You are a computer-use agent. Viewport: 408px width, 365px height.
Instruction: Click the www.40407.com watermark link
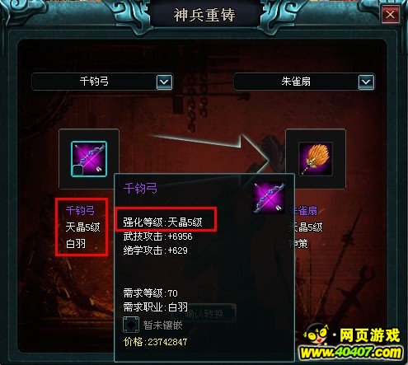351,353
